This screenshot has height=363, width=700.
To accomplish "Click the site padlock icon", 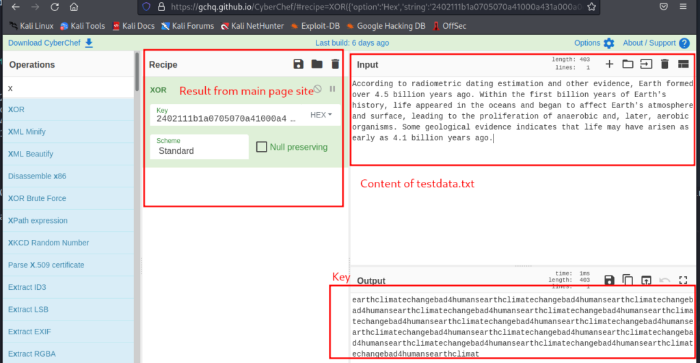I will coord(161,7).
